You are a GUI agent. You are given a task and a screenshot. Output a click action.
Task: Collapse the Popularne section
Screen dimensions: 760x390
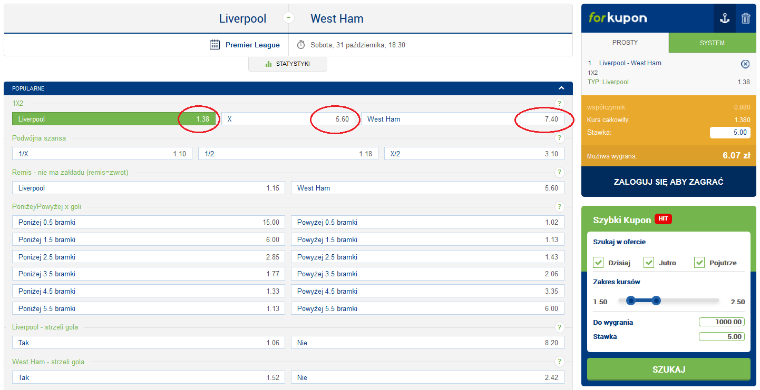click(562, 88)
